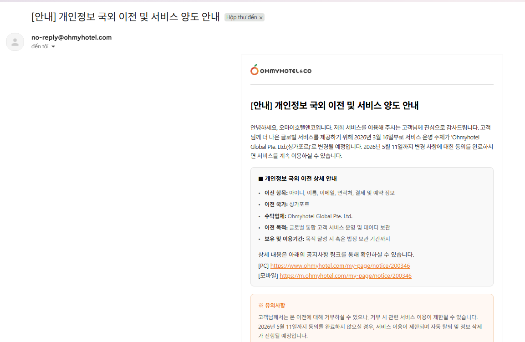Click the 유의사항 notice heading
This screenshot has width=525, height=342.
click(x=271, y=305)
